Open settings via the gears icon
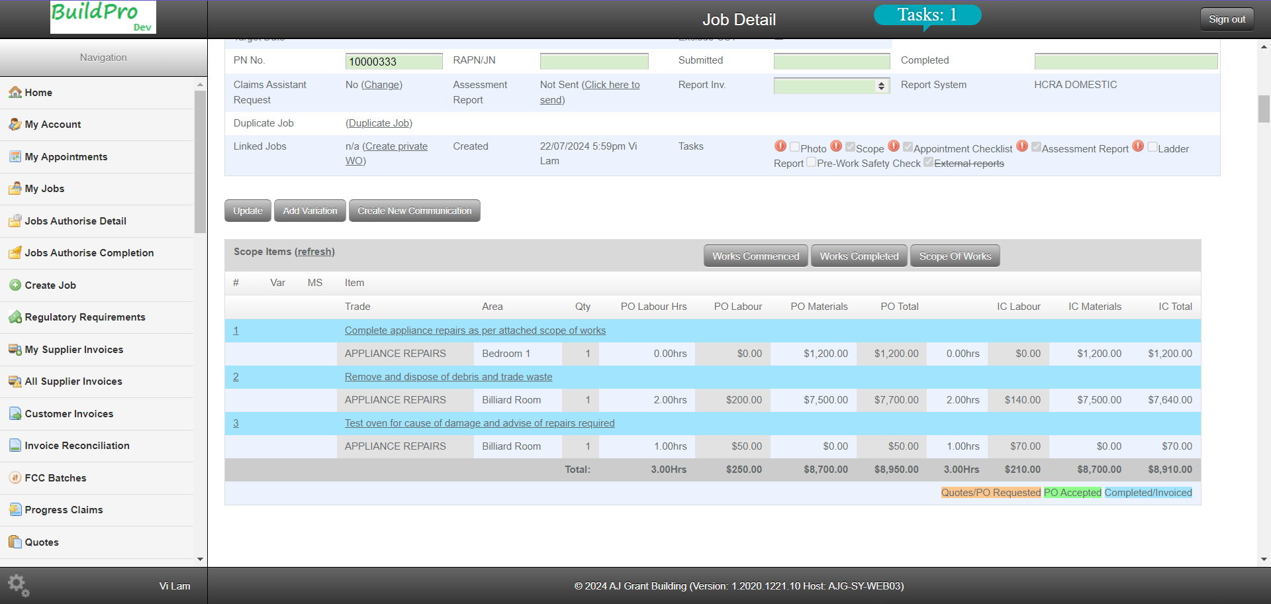This screenshot has height=604, width=1271. click(x=19, y=585)
